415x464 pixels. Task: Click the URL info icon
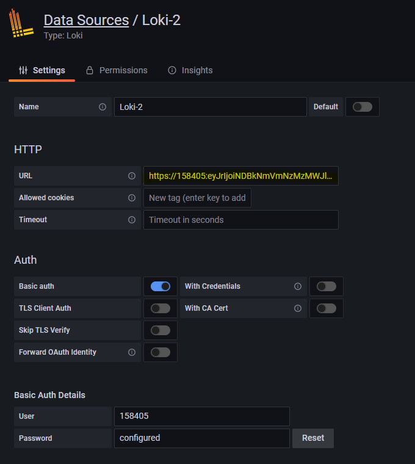[x=132, y=176]
